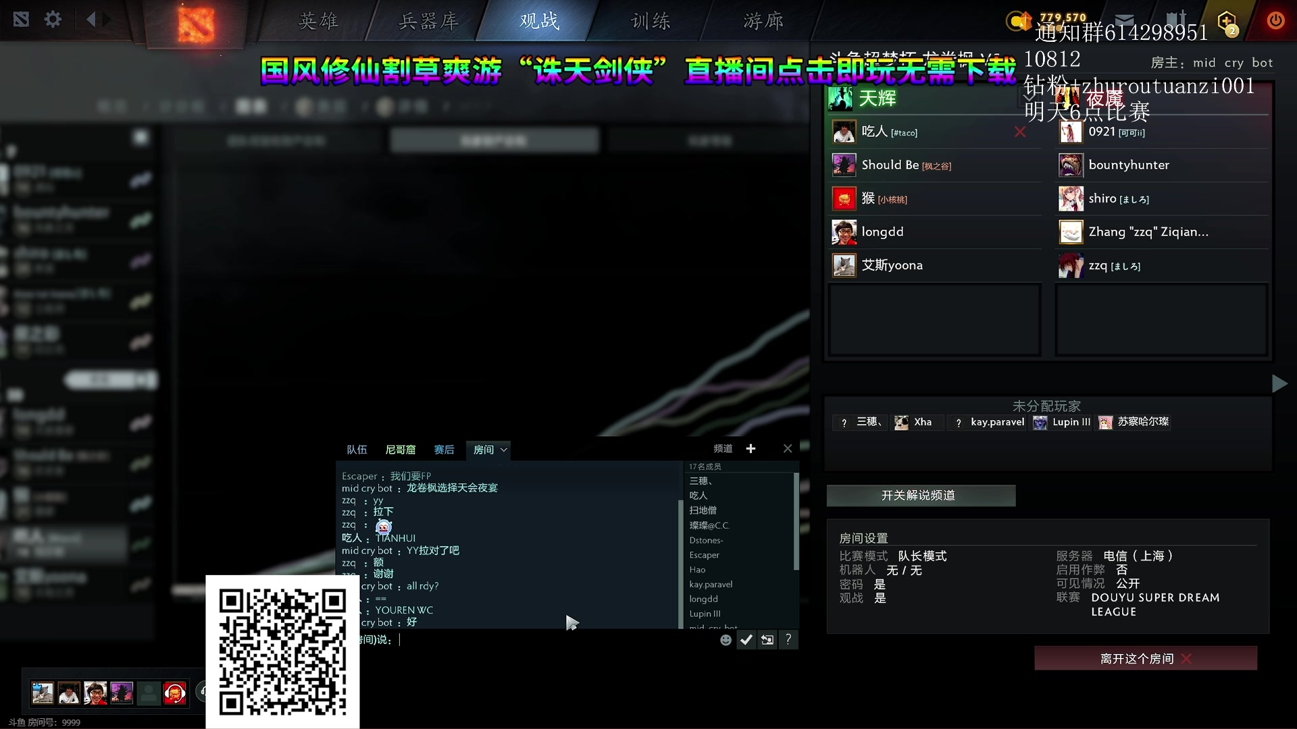This screenshot has height=729, width=1297.
Task: Click the question mark help icon in chat
Action: click(x=788, y=639)
